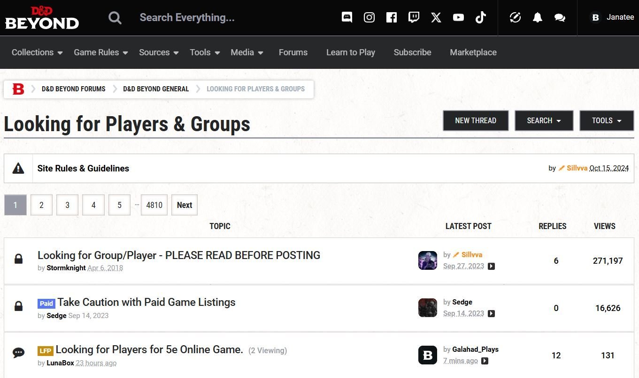
Task: Go to page 3 of threads
Action: point(68,205)
